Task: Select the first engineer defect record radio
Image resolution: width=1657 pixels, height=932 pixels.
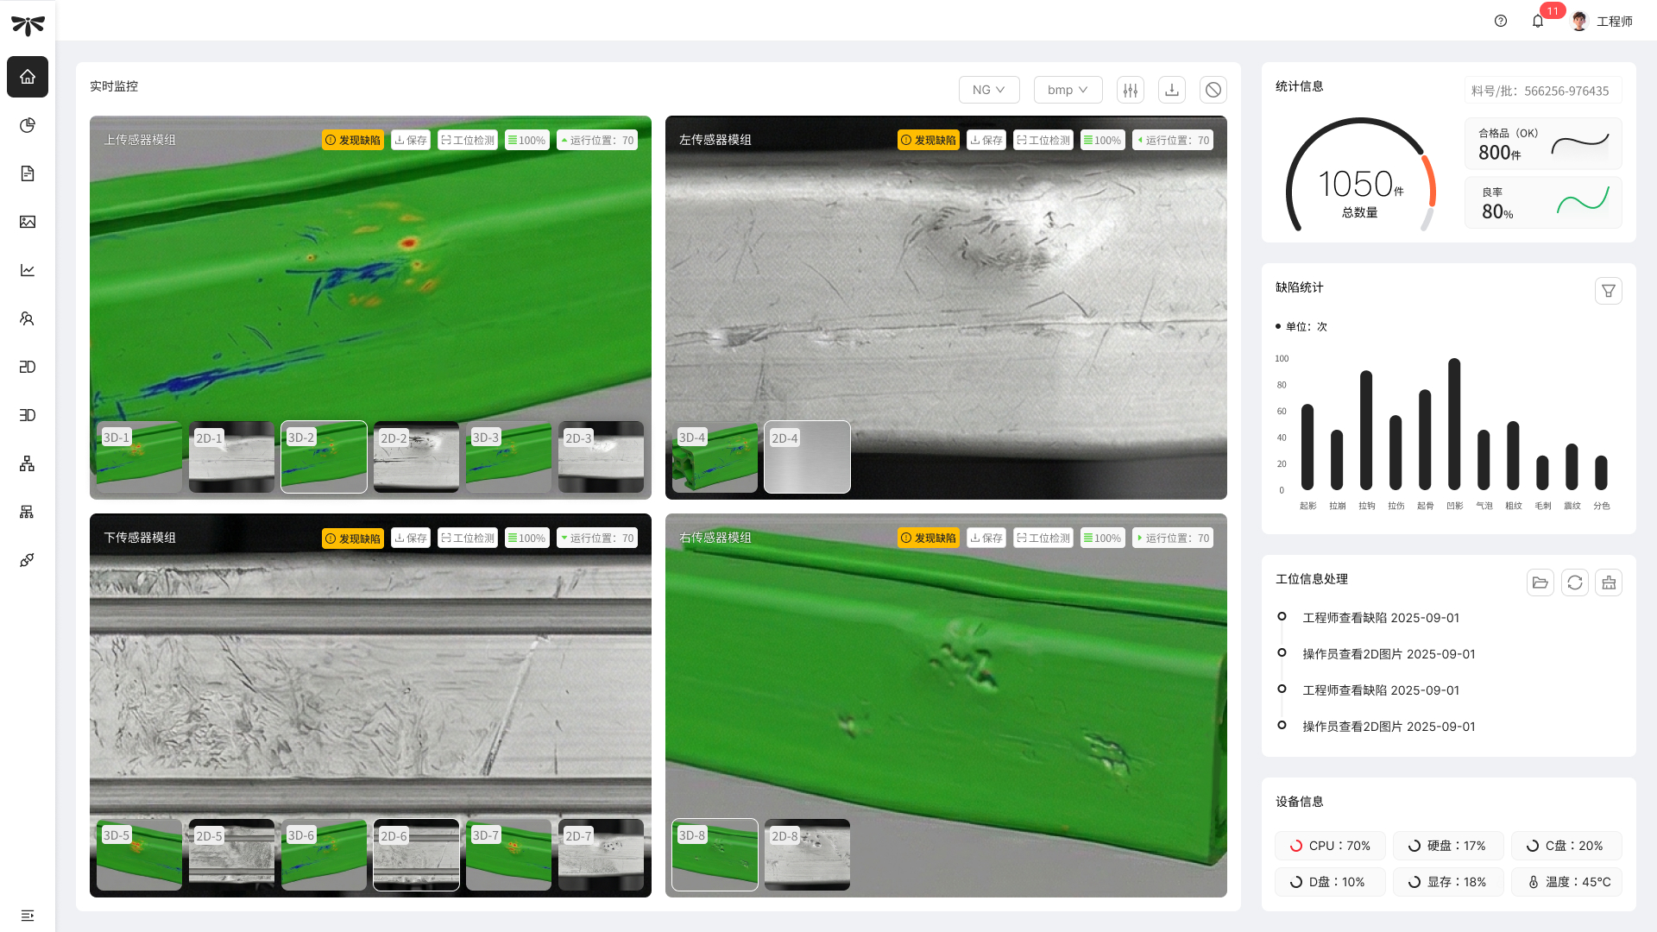Action: pyautogui.click(x=1282, y=616)
